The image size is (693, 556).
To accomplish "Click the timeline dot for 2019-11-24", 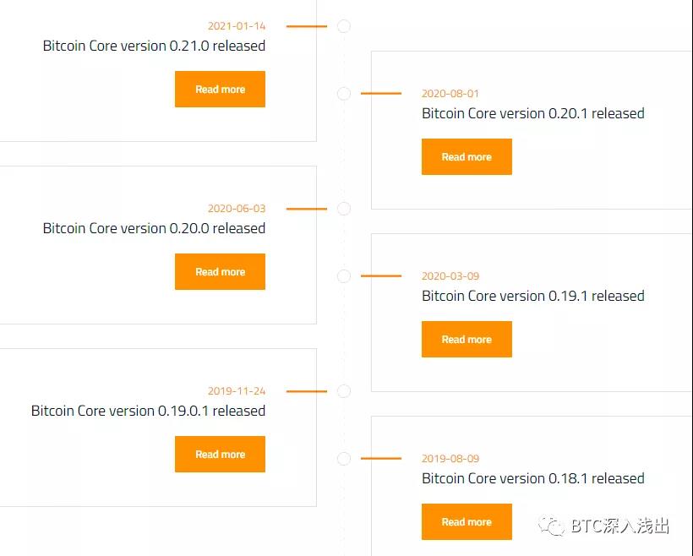I will tap(343, 391).
